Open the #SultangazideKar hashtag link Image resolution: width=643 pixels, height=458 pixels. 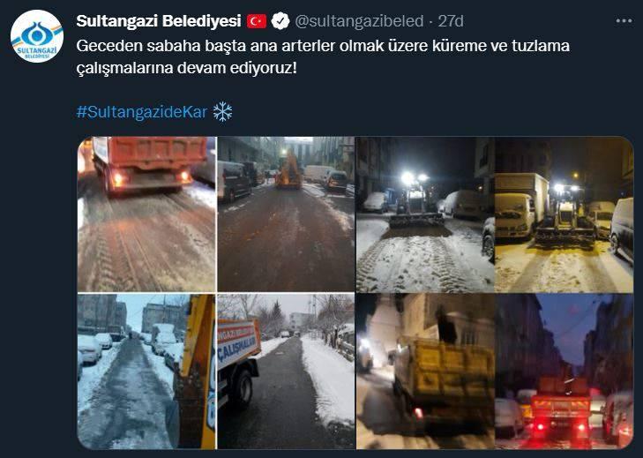(142, 111)
